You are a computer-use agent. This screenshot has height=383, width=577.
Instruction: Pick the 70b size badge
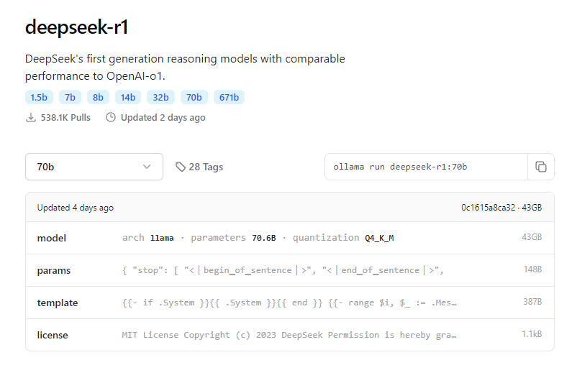pyautogui.click(x=194, y=97)
